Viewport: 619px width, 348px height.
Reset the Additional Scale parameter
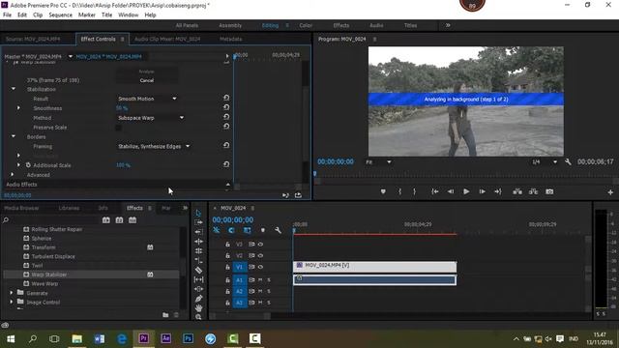[x=226, y=164]
